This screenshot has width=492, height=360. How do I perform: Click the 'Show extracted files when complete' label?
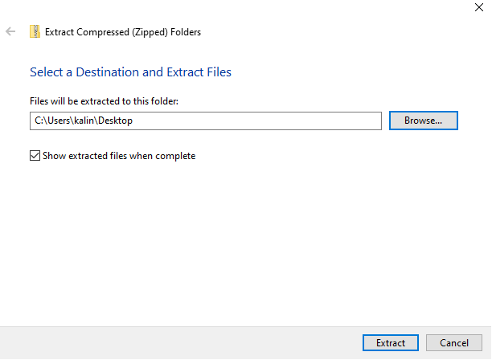(x=119, y=156)
